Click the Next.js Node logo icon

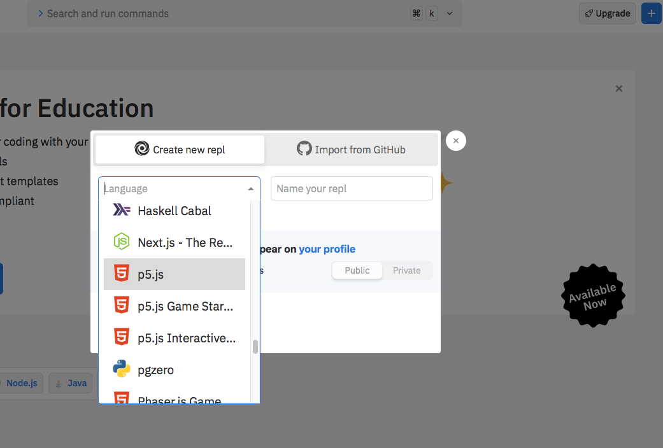pos(122,241)
